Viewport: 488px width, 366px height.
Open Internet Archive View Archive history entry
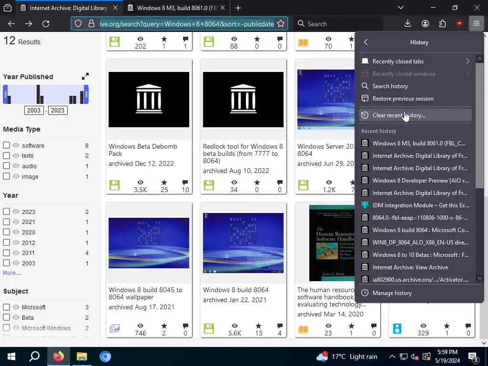click(x=416, y=267)
